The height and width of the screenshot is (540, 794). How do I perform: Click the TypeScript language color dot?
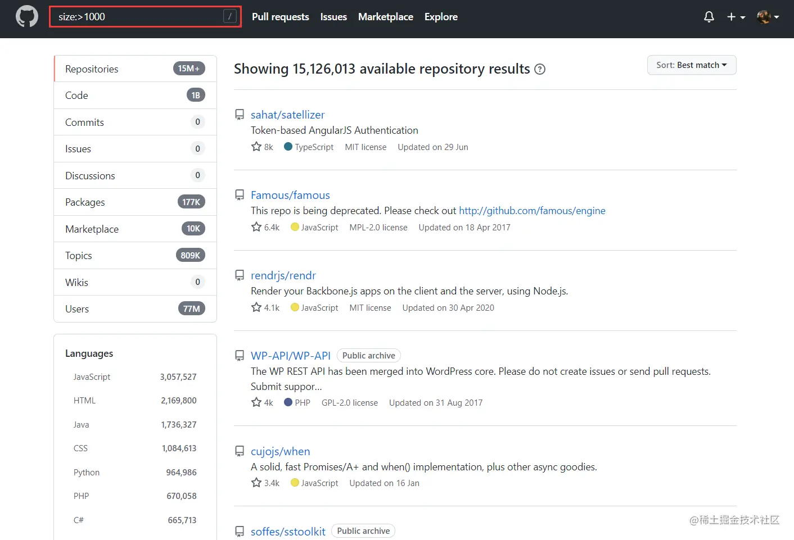point(288,147)
